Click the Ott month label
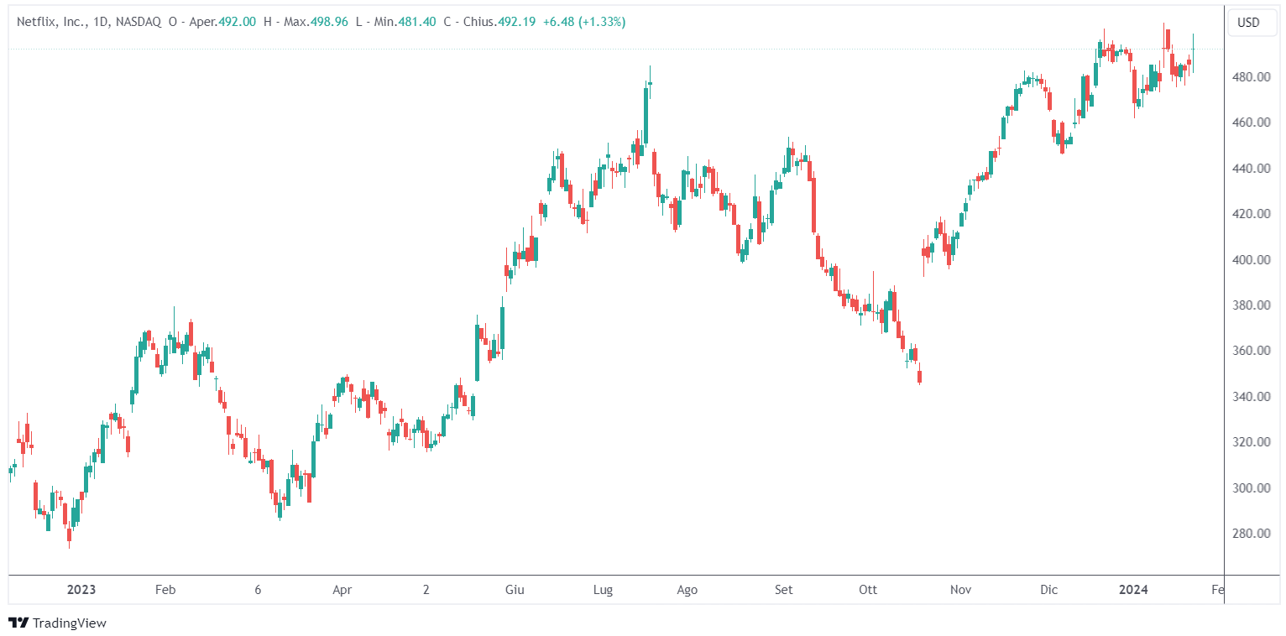 [868, 590]
